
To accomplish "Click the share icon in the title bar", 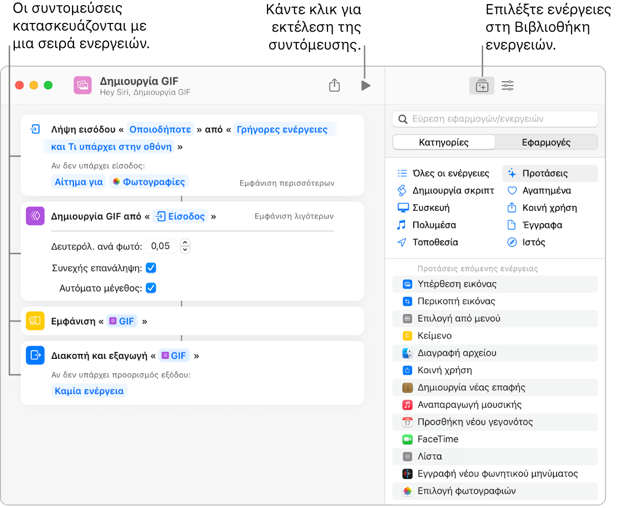I will click(x=335, y=85).
